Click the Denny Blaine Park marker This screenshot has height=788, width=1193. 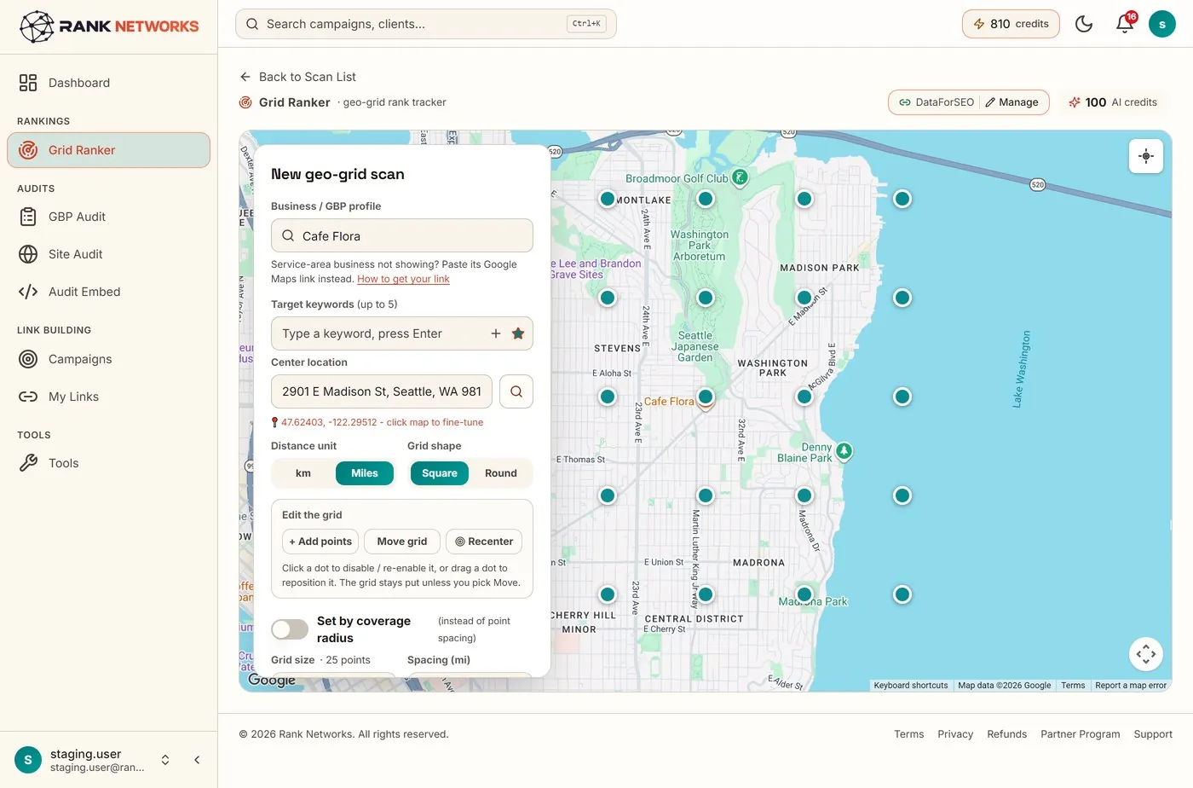click(x=844, y=450)
